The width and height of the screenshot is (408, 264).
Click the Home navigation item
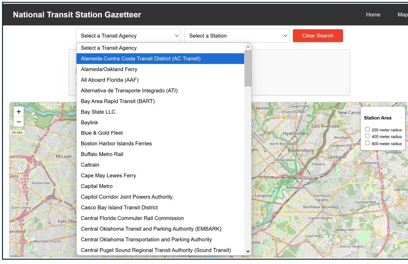coord(373,15)
